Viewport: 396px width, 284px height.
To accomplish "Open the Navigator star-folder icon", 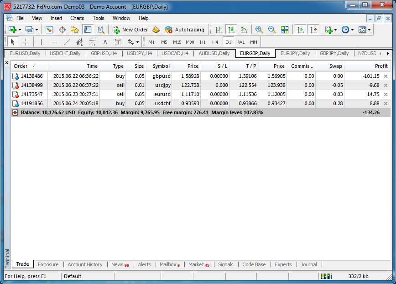I will click(x=75, y=30).
